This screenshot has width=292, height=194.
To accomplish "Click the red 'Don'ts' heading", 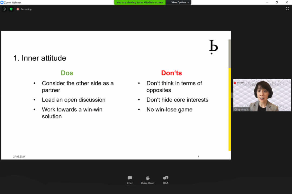I will point(171,73).
